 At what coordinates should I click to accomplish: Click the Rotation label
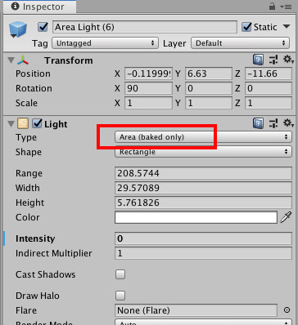coord(34,88)
